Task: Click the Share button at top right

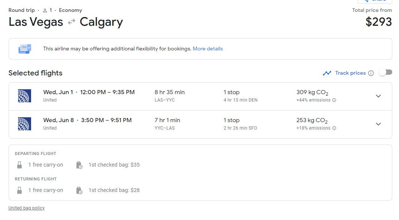Action: pos(375,1)
